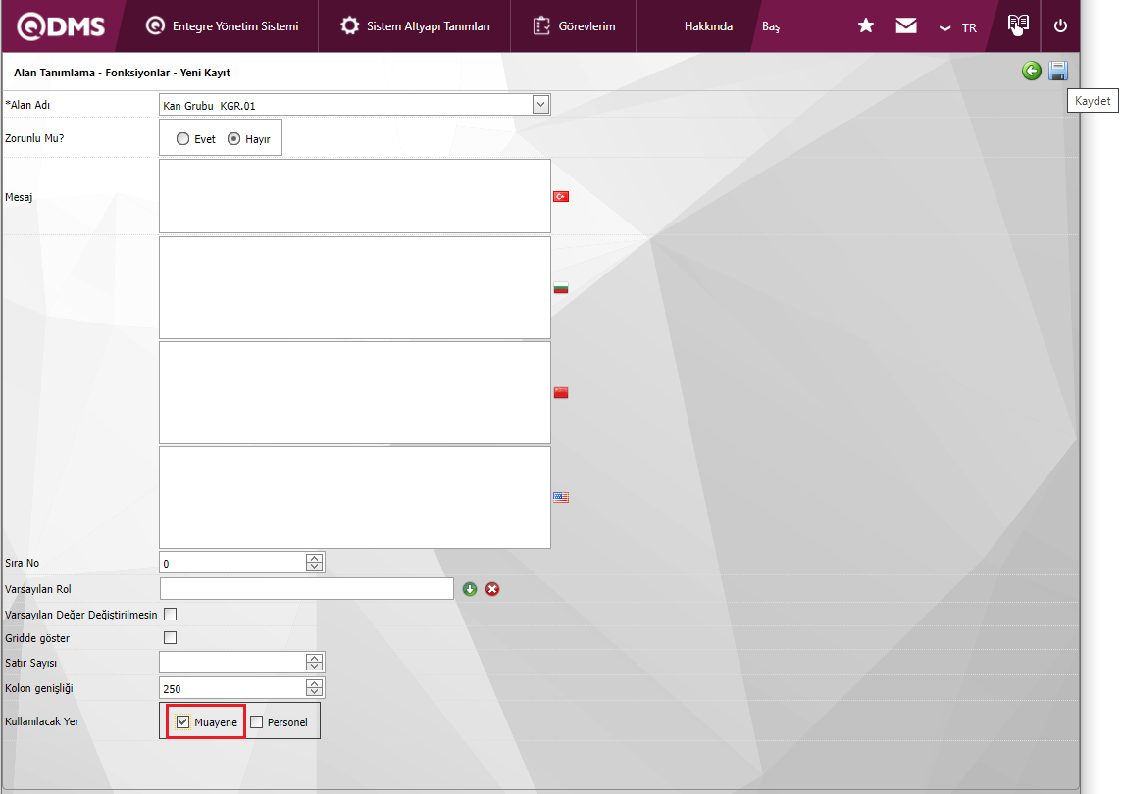Click the QDMS logo
The height and width of the screenshot is (794, 1122).
pyautogui.click(x=61, y=26)
